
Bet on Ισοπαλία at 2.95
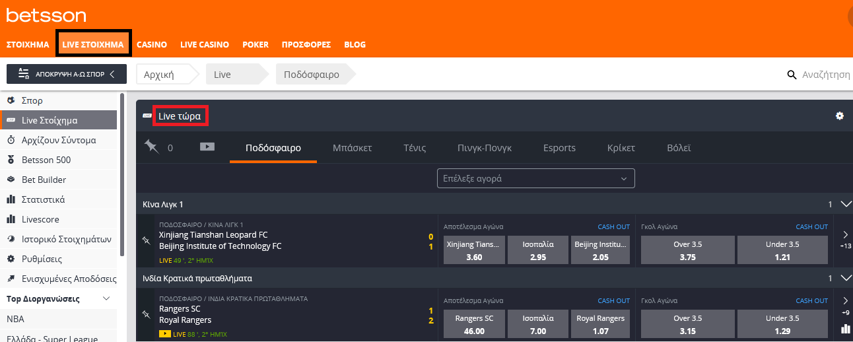(538, 250)
